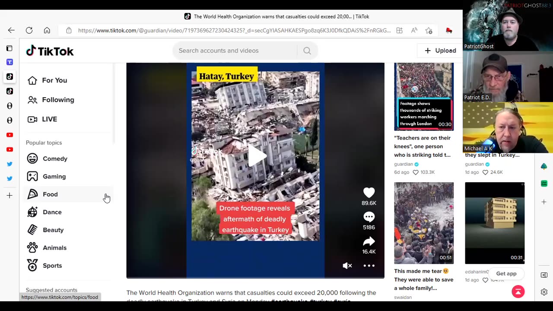Viewport: 553px width, 311px height.
Task: Click the red scroll-to-top button
Action: [518, 292]
